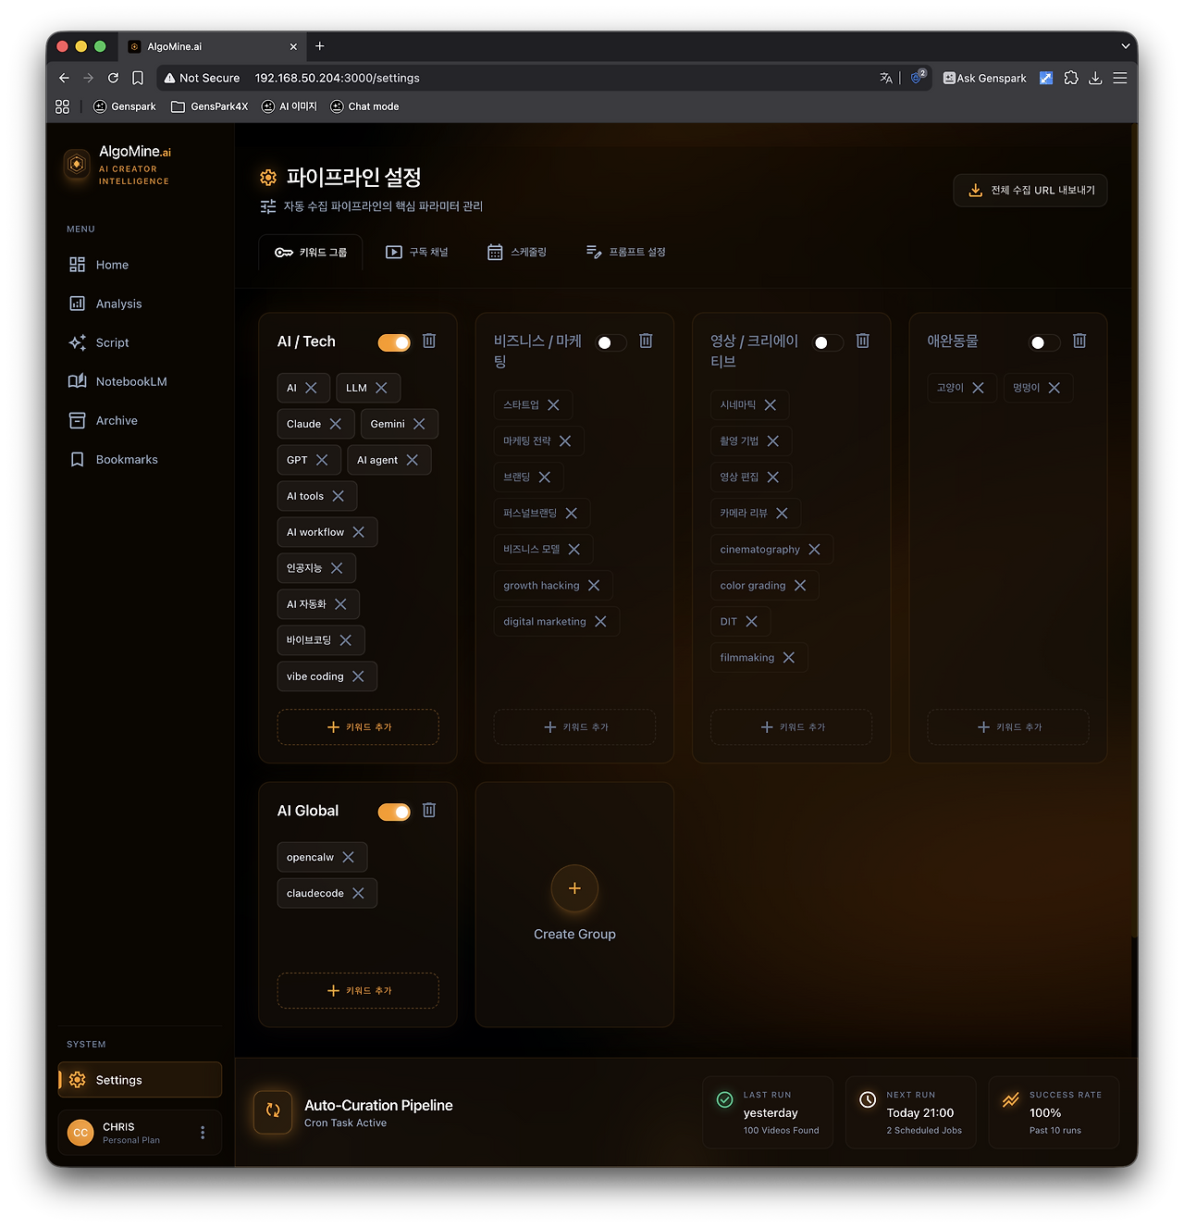Remove the cinematography keyword
Viewport: 1184px width, 1228px height.
click(814, 550)
